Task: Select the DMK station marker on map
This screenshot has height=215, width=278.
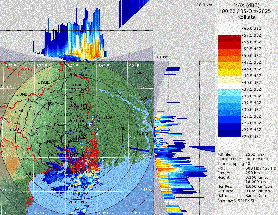Action: point(39,83)
